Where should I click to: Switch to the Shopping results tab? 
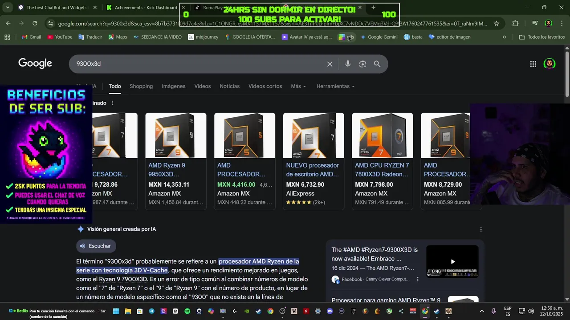[141, 86]
